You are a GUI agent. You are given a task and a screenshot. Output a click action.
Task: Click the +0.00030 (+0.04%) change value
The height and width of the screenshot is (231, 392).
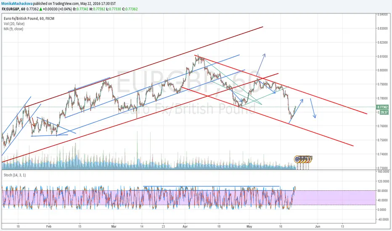click(x=57, y=9)
